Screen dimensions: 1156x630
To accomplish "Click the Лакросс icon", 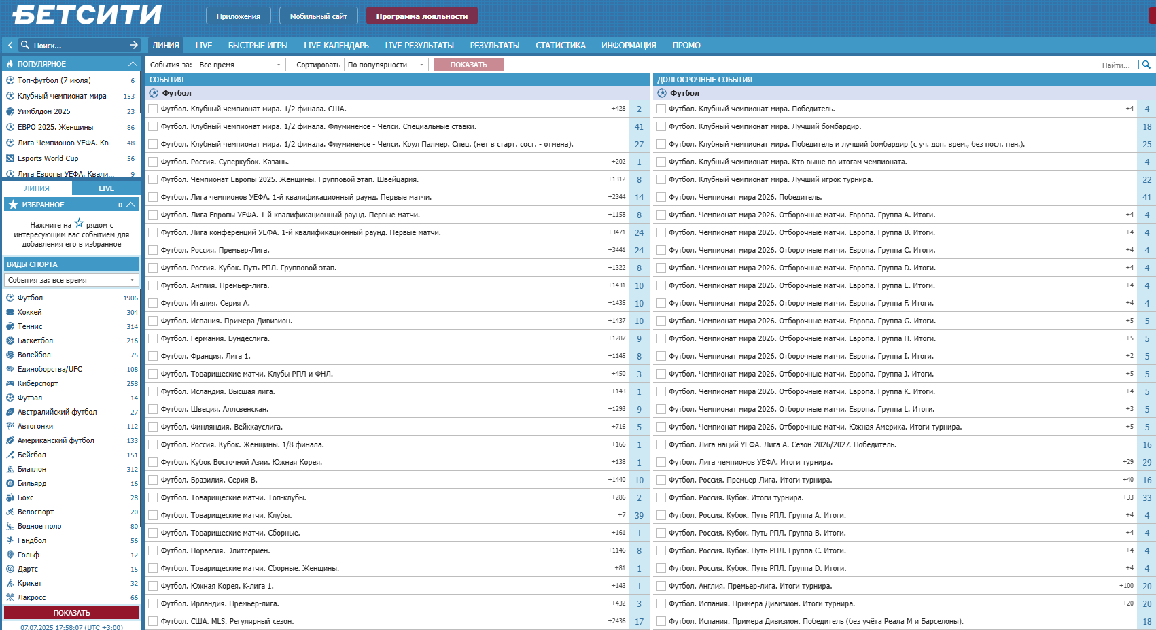I will [x=10, y=597].
